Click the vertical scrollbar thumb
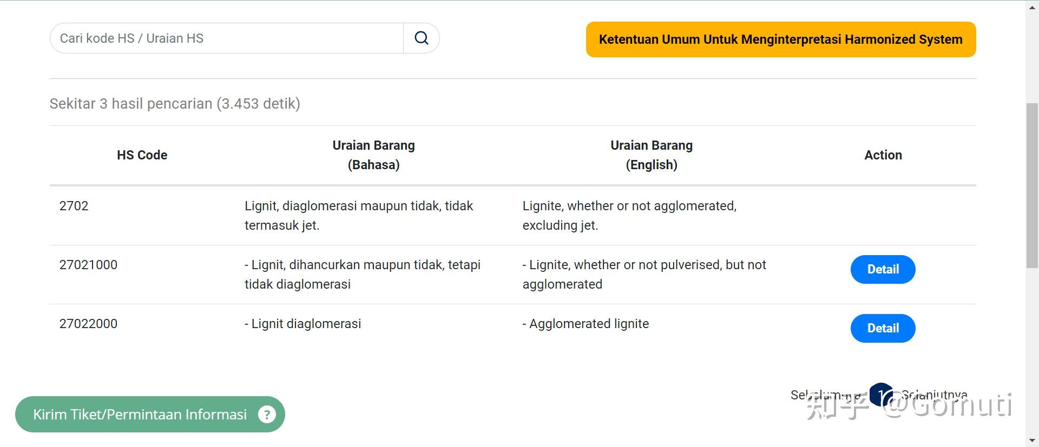The image size is (1039, 447). (1032, 184)
